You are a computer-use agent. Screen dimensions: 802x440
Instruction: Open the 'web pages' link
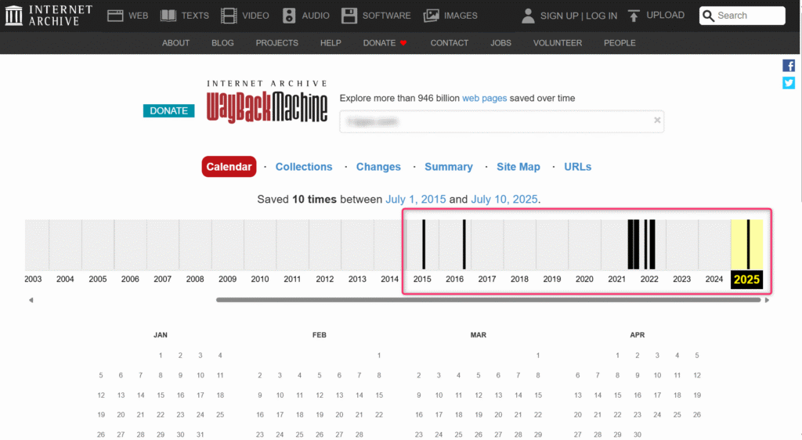[x=484, y=98]
